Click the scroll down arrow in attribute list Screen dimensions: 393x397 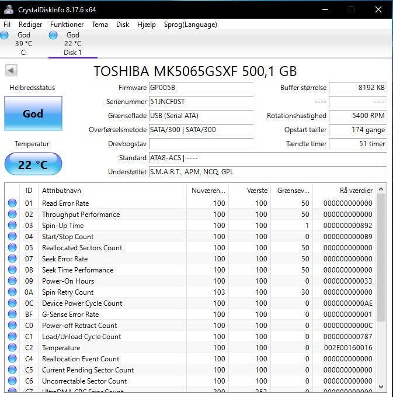pos(381,386)
